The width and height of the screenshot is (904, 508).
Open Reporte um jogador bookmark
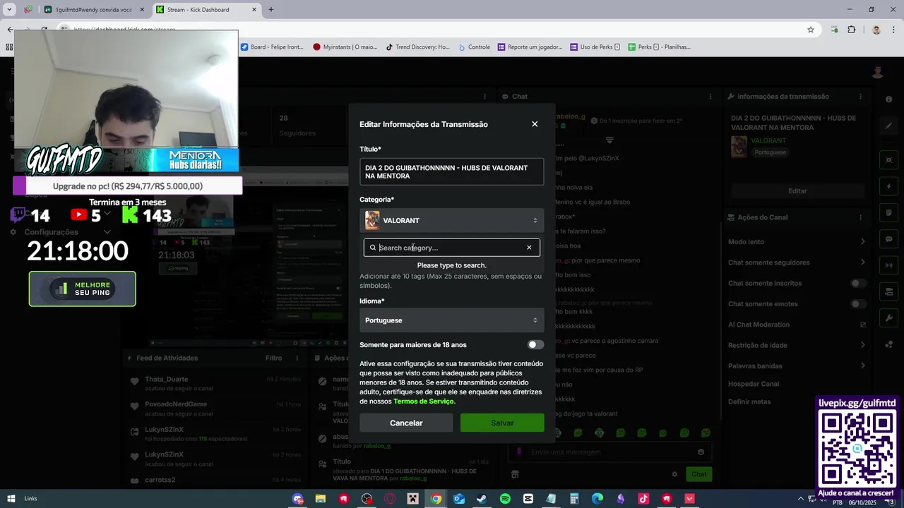pos(530,47)
